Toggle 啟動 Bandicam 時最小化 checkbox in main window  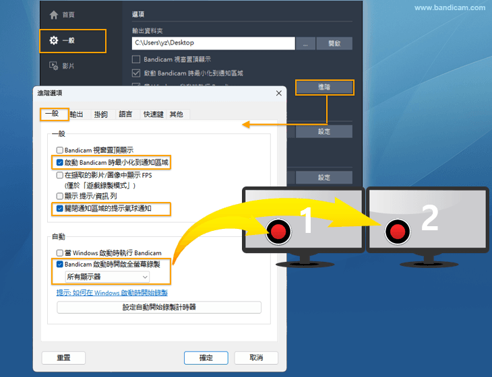tap(136, 73)
